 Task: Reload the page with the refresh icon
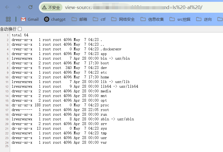(31, 7)
